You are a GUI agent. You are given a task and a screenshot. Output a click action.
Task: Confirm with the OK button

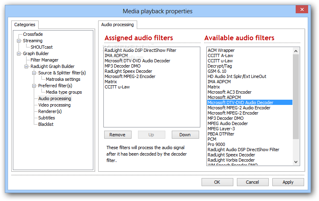click(x=217, y=182)
